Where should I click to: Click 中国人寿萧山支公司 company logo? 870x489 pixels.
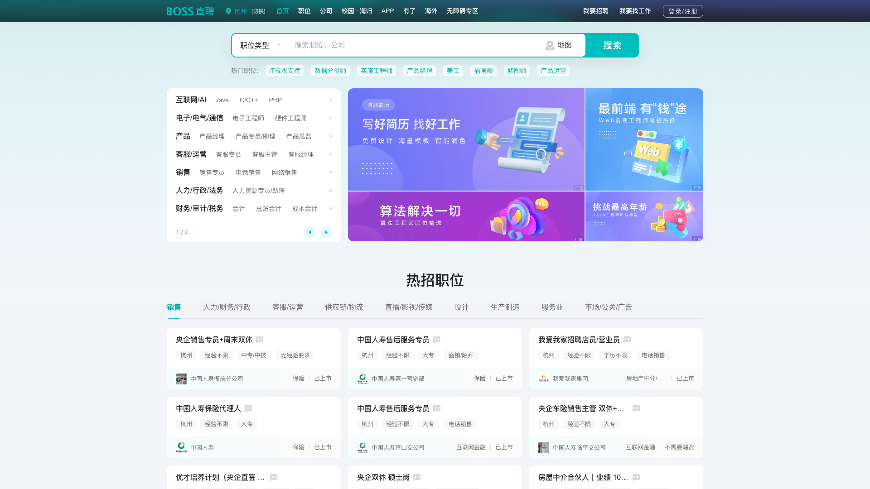click(362, 448)
